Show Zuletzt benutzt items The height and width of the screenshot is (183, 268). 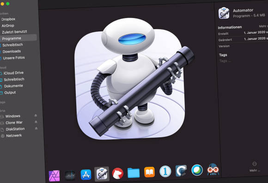(x=14, y=32)
